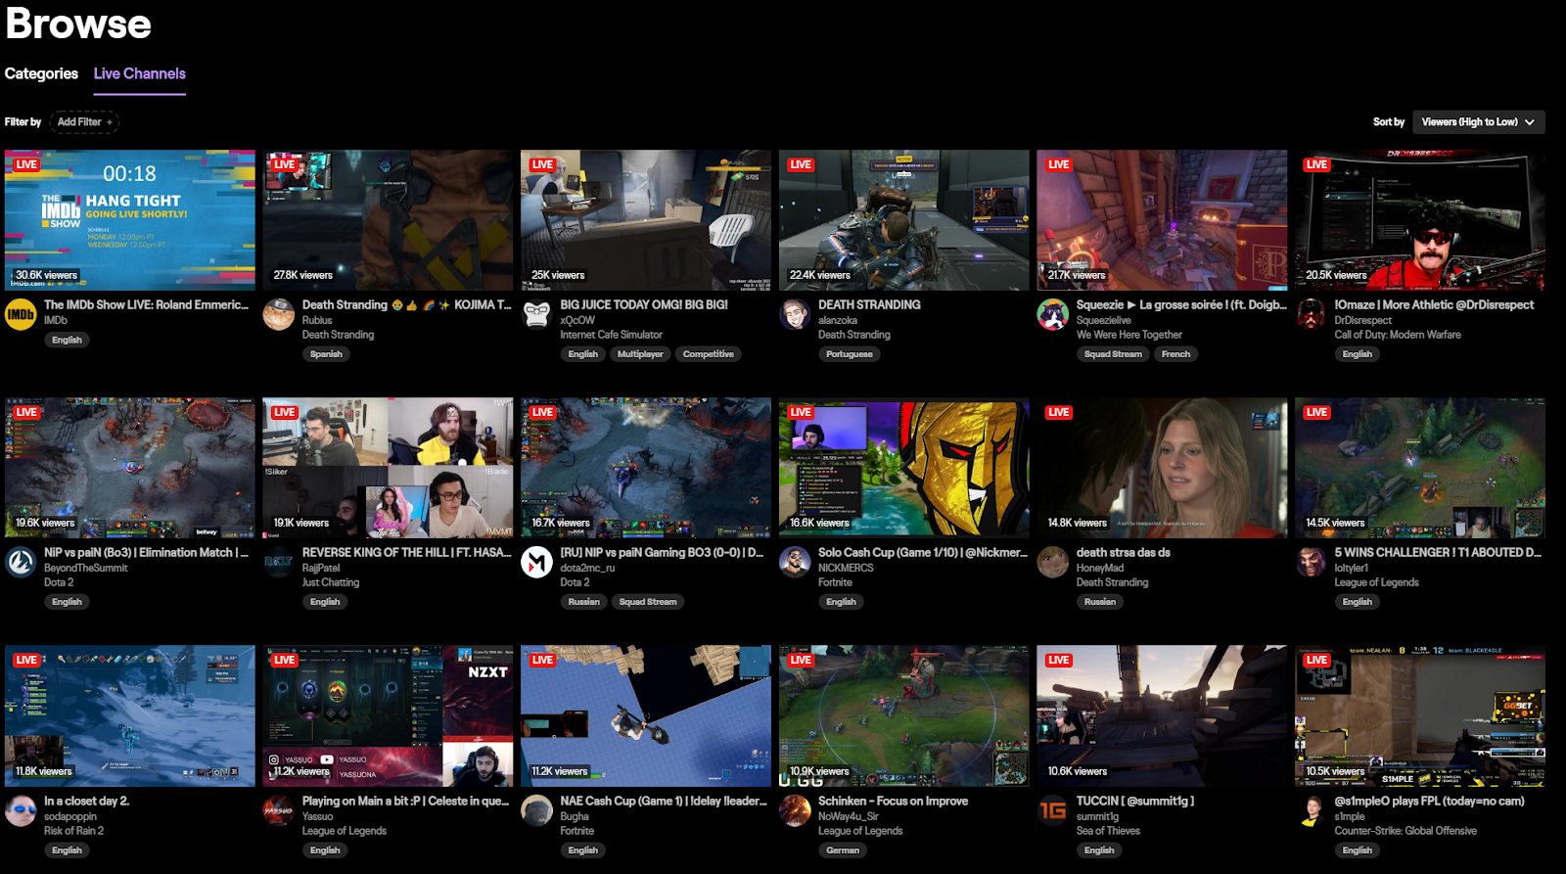Click the French tag under Squeezielive
This screenshot has width=1566, height=874.
click(1176, 354)
